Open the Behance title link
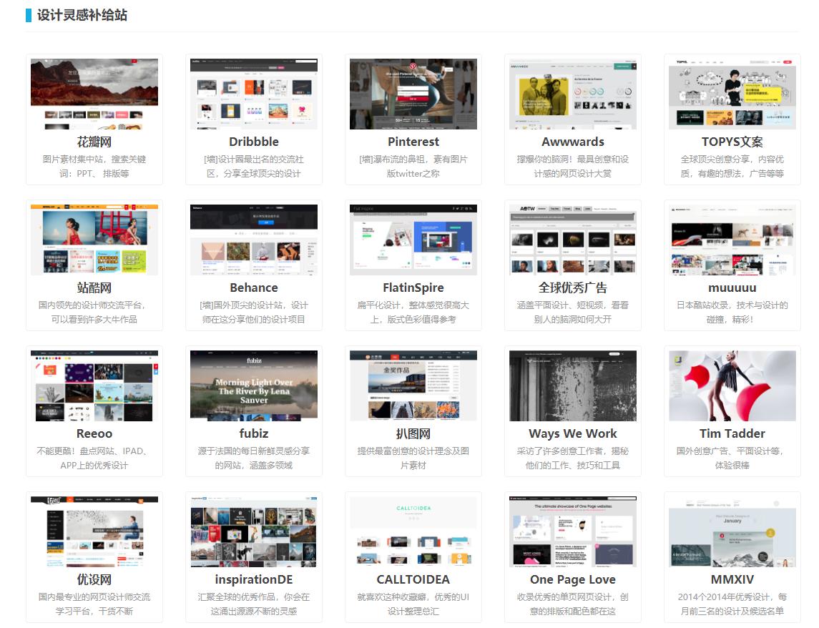 (x=254, y=288)
